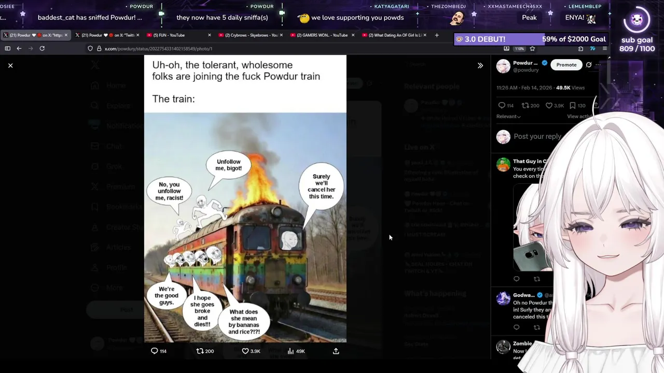Bookmark page with the star icon
This screenshot has width=664, height=373.
tap(532, 49)
